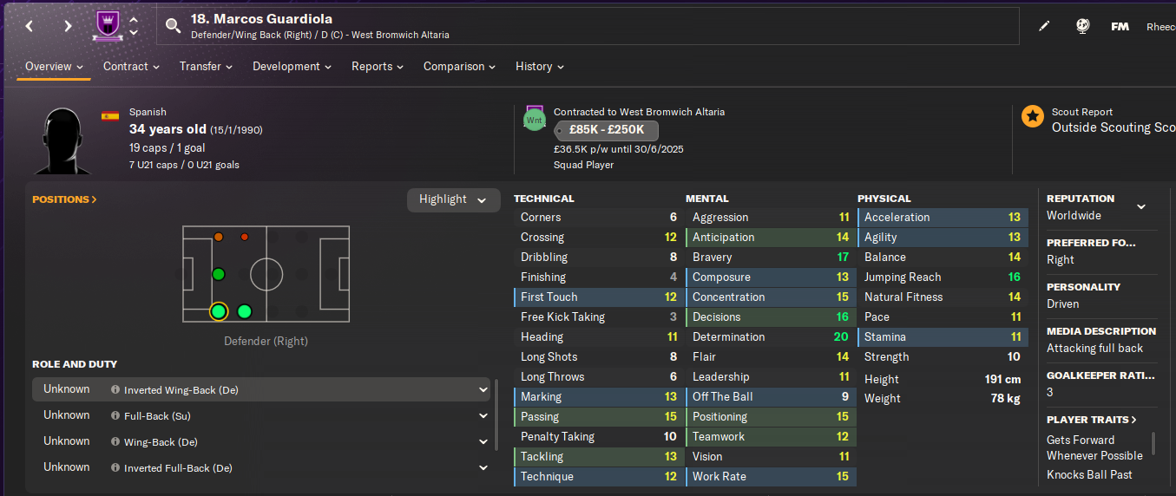Click the pencil edit icon

[1044, 26]
